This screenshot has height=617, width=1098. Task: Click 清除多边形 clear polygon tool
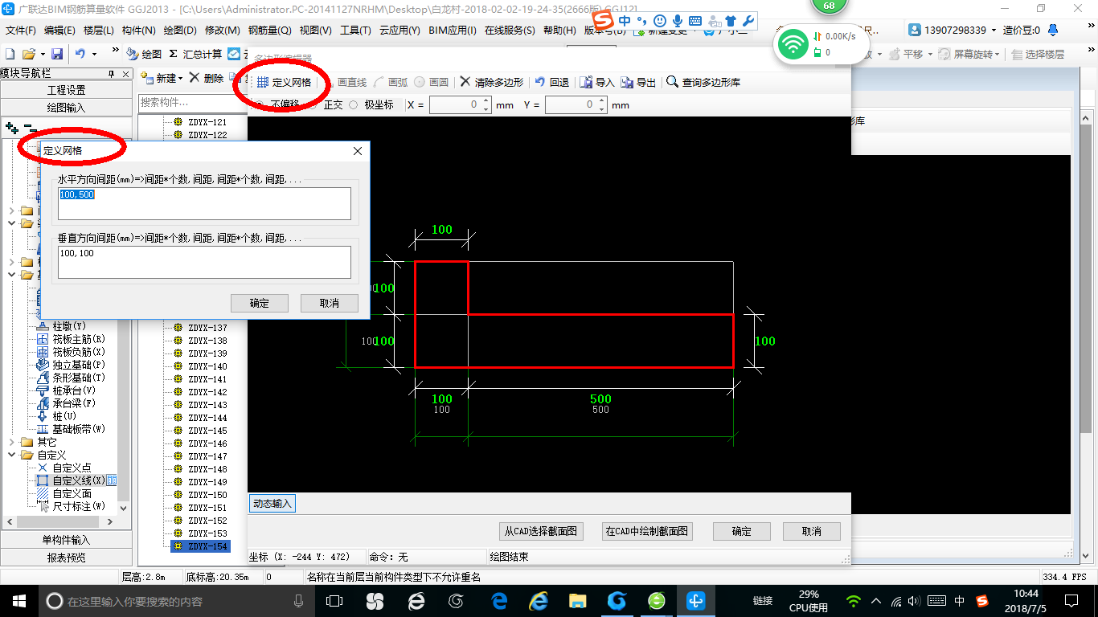coord(491,82)
